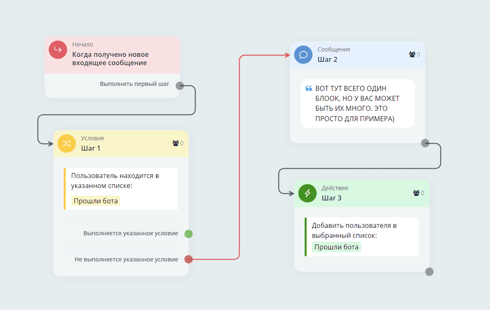The height and width of the screenshot is (310, 490).
Task: Click gray output connector of Шаг 3
Action: click(429, 272)
